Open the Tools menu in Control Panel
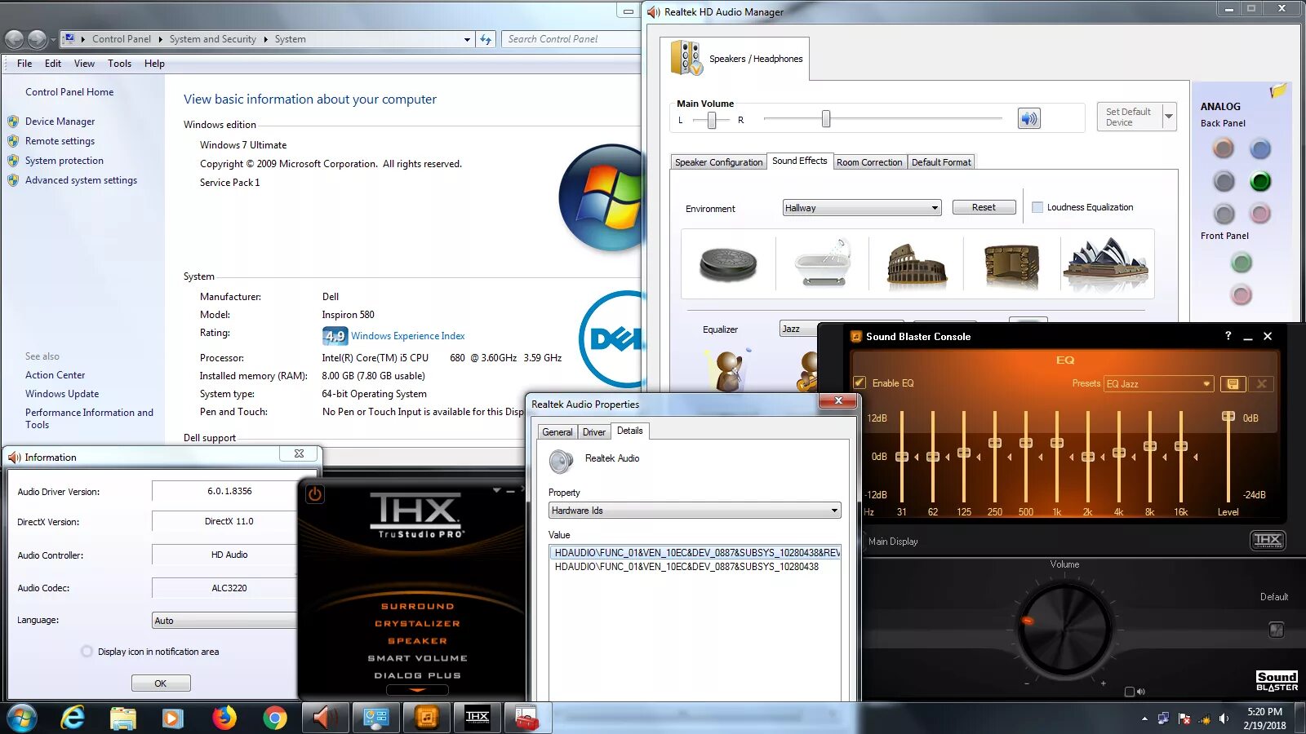The height and width of the screenshot is (734, 1306). pyautogui.click(x=119, y=63)
